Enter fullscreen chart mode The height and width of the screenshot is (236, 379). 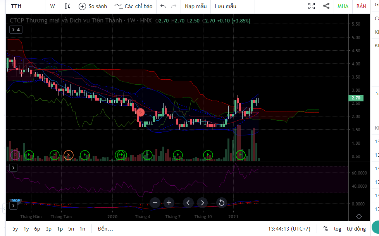311,6
